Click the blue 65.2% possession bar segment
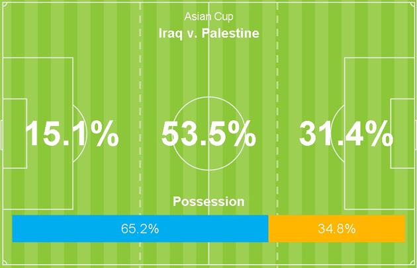Screen dimensions: 417x268 click(x=140, y=229)
